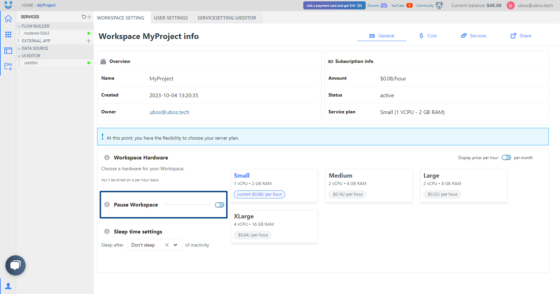Toggle display price per hour/month switch
Image resolution: width=560 pixels, height=294 pixels.
pos(506,157)
